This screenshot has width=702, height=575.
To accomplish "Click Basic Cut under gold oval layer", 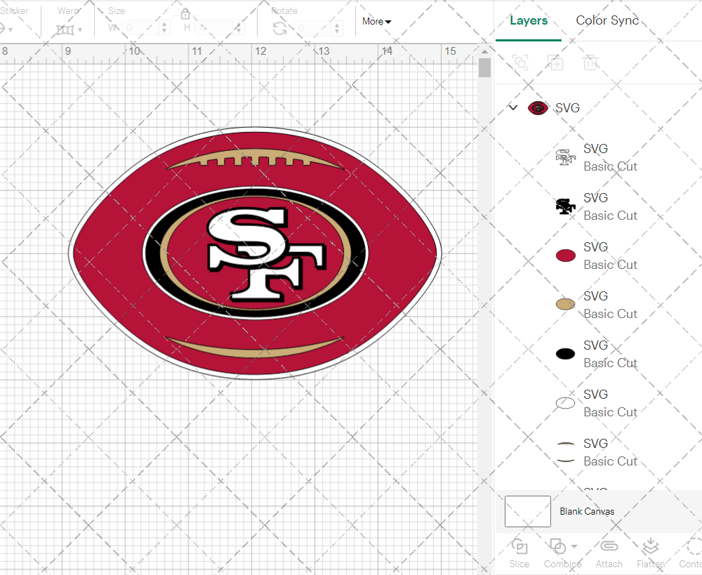I will (x=610, y=314).
